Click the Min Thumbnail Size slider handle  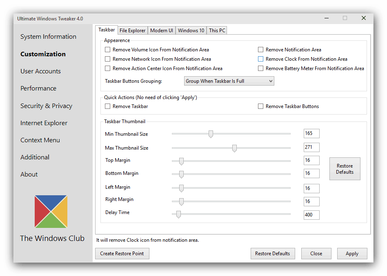click(211, 134)
